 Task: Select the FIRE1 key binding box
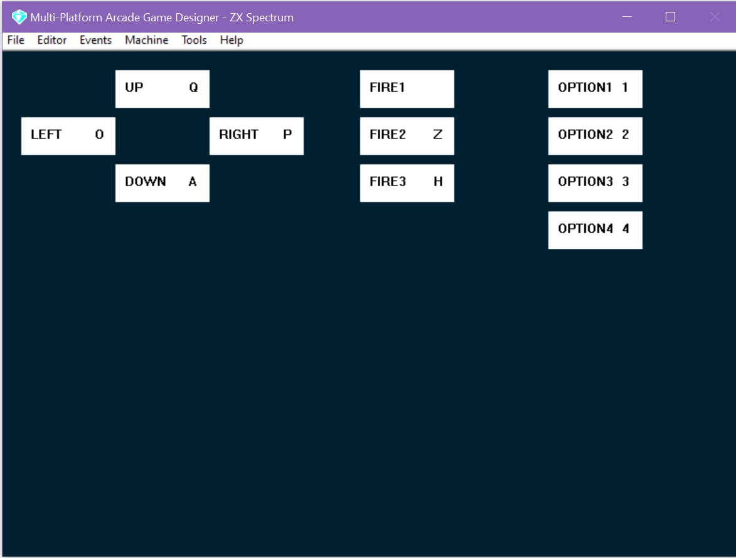coord(407,89)
